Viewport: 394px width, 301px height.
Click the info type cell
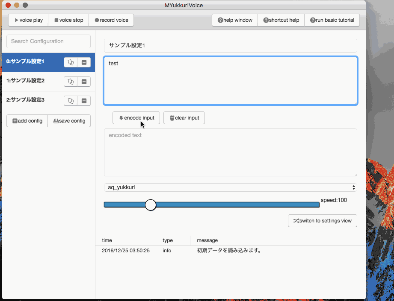click(x=167, y=251)
